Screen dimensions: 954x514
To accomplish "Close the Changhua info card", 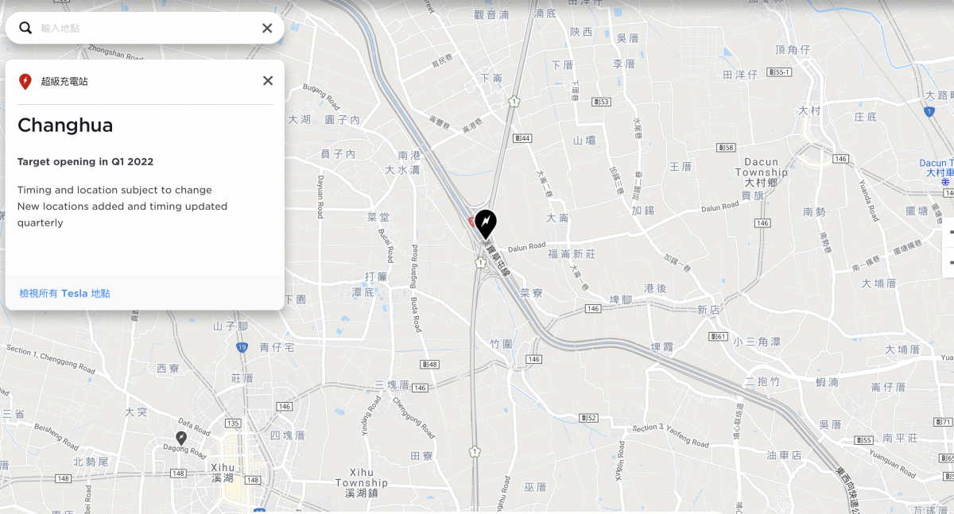I will pyautogui.click(x=268, y=80).
